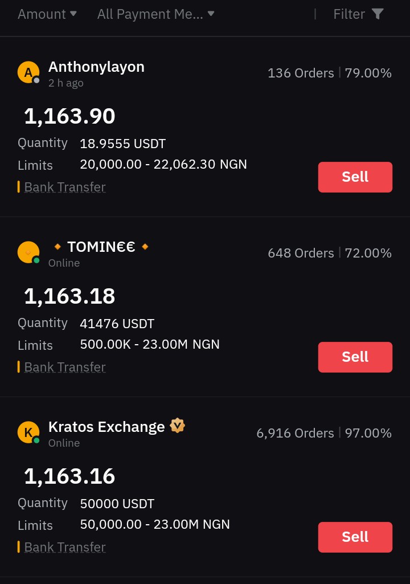
Task: Open the Amount dropdown
Action: pos(47,14)
